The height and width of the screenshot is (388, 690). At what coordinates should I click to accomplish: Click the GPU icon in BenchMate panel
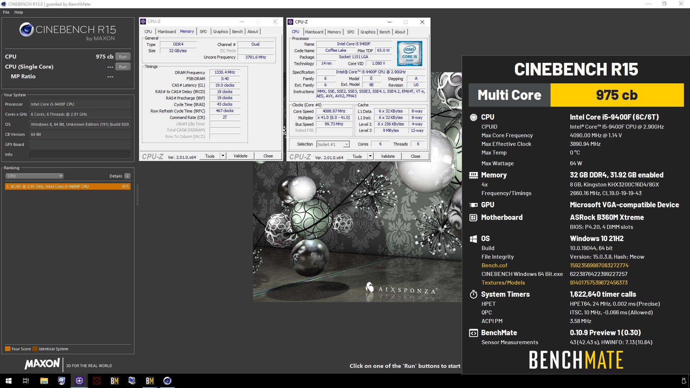pyautogui.click(x=474, y=205)
